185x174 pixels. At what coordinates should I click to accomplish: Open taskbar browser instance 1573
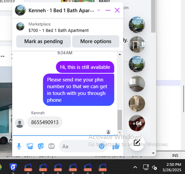pos(73,167)
